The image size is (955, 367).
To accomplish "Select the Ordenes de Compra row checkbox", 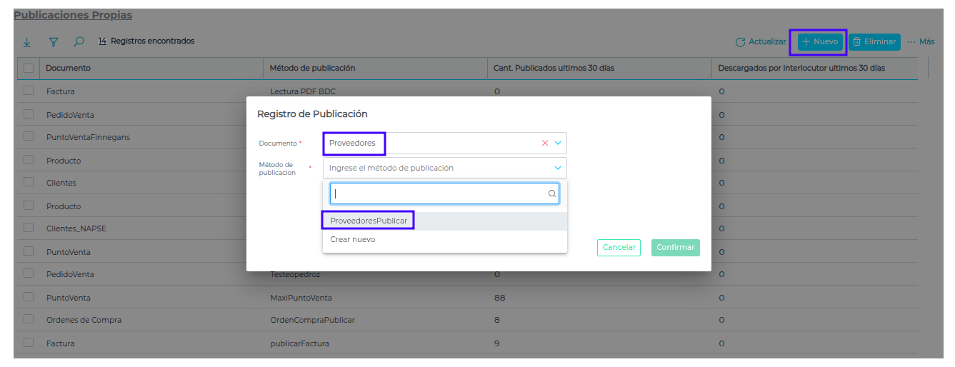I will [29, 320].
